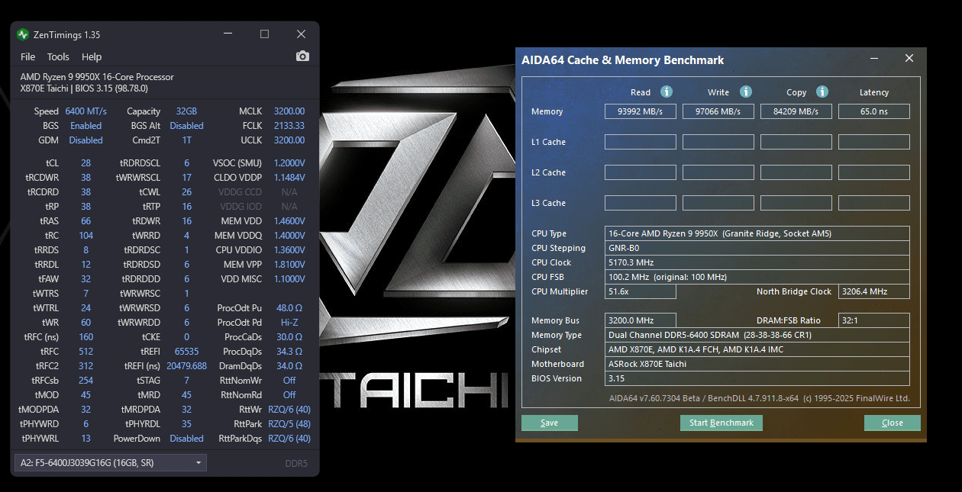Click the DRAM:FSB Ratio 32:1 field
The height and width of the screenshot is (492, 962).
(x=874, y=320)
